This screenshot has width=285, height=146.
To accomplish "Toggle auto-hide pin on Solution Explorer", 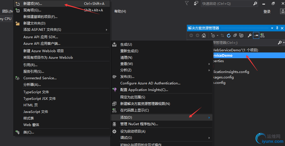I will (x=277, y=28).
